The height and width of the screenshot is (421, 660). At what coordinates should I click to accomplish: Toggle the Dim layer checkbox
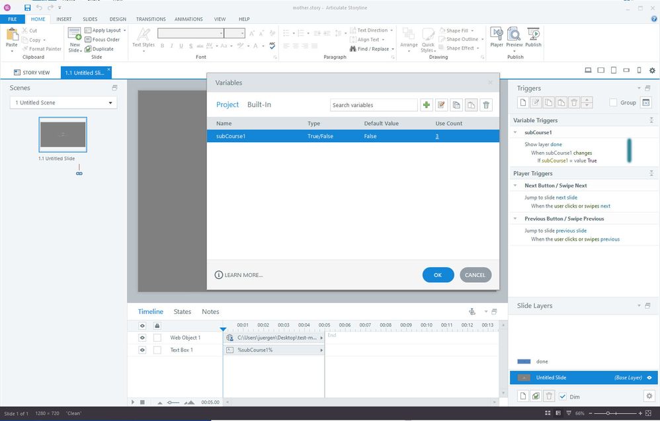563,397
